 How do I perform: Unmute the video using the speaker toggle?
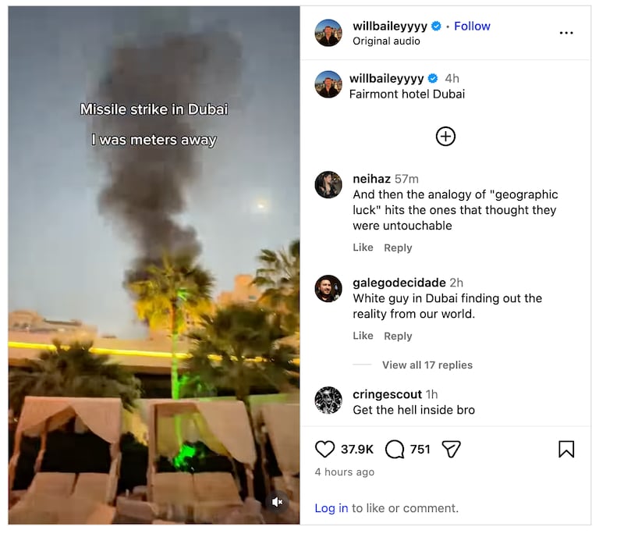click(278, 502)
